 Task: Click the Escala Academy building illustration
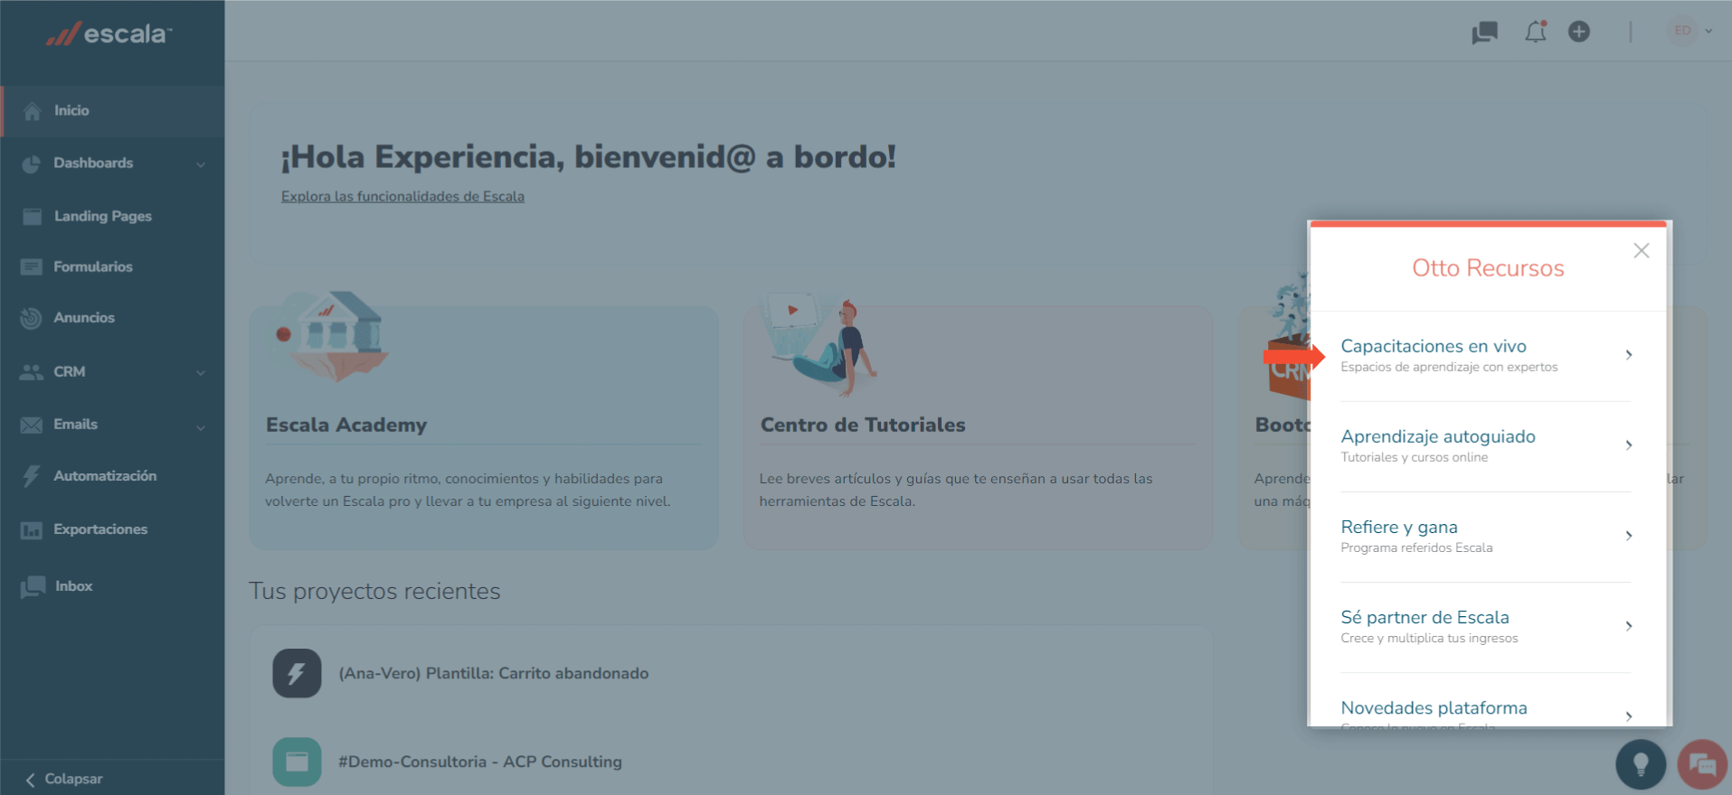[x=333, y=336]
